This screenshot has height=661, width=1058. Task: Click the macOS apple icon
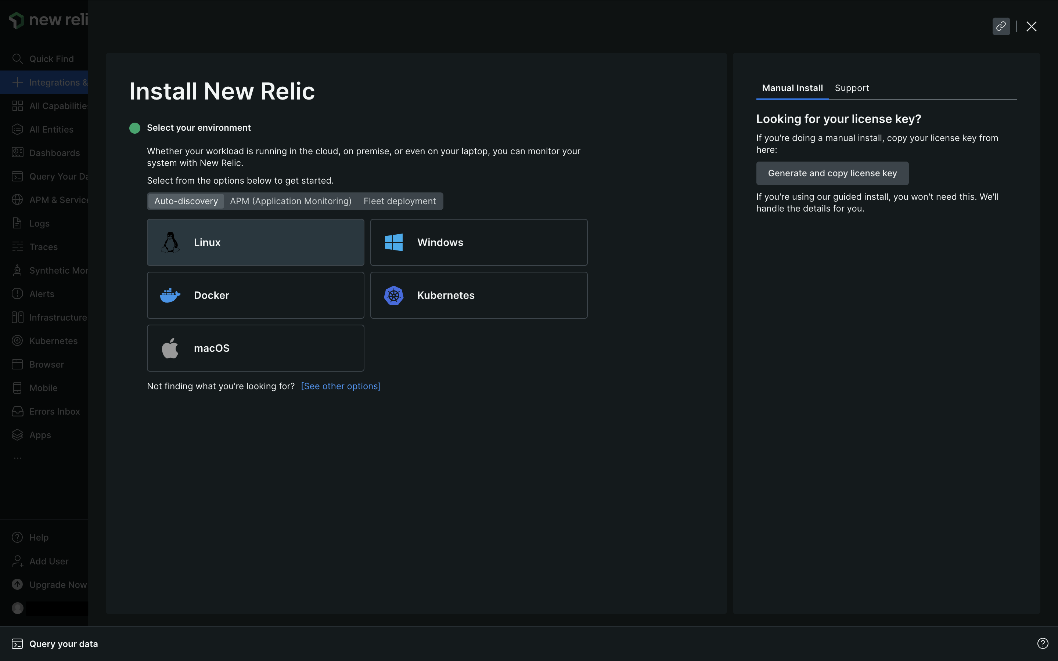tap(170, 348)
